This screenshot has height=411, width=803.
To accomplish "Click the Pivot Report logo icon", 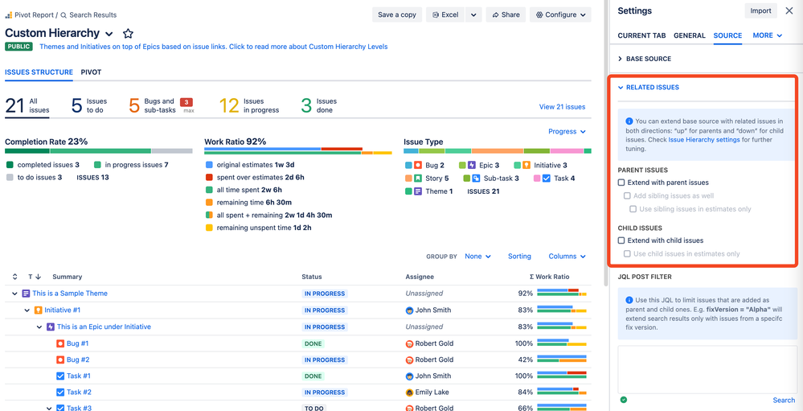I will [9, 14].
